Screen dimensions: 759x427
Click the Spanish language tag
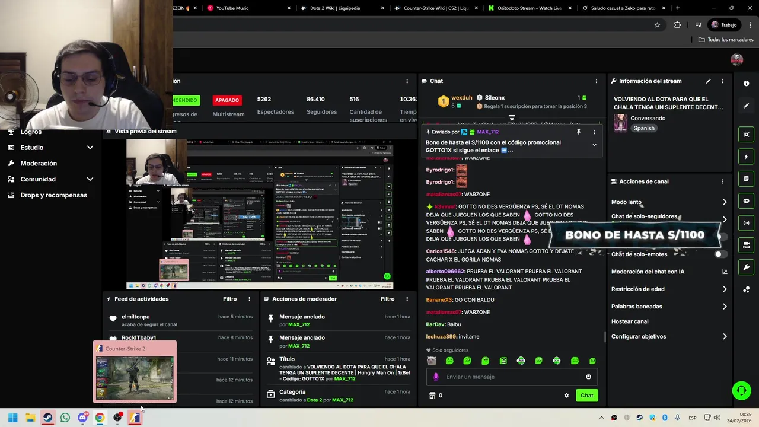pos(644,128)
